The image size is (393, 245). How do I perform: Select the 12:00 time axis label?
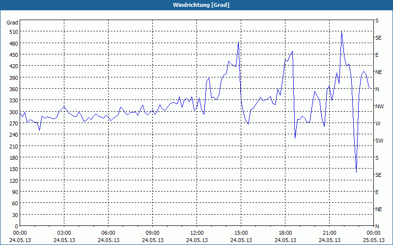pos(197,233)
